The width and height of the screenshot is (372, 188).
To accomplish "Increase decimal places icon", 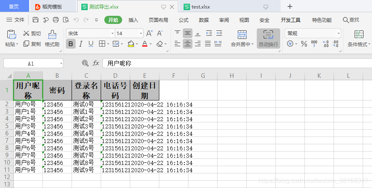I will tap(326, 44).
